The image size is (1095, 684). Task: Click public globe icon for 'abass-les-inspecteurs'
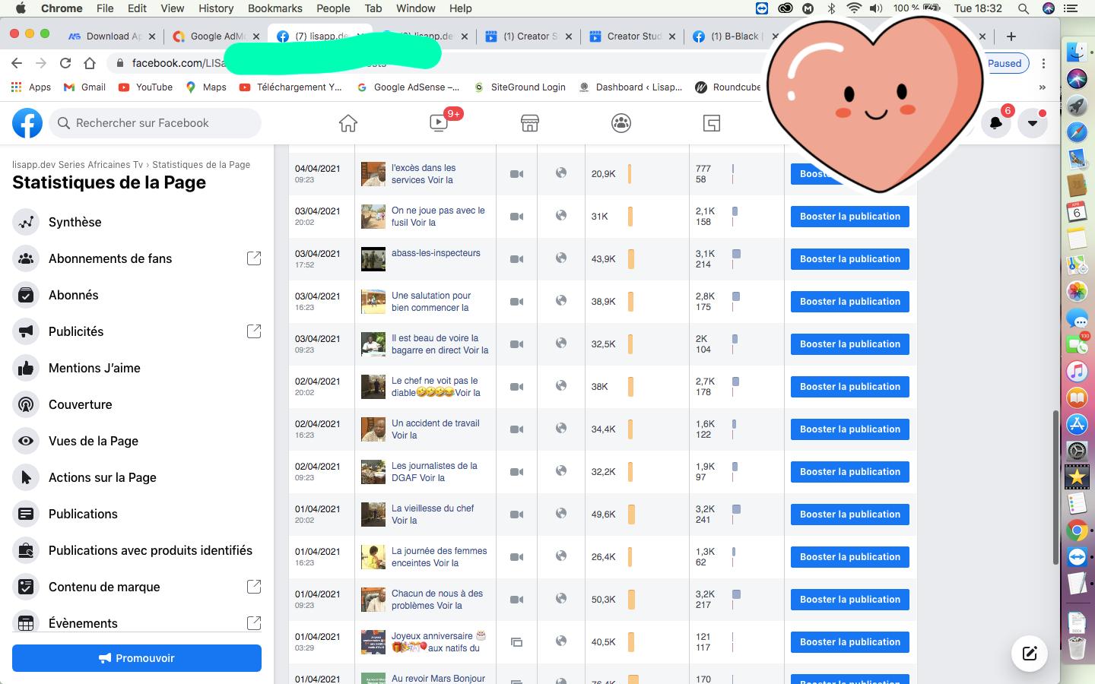(561, 258)
